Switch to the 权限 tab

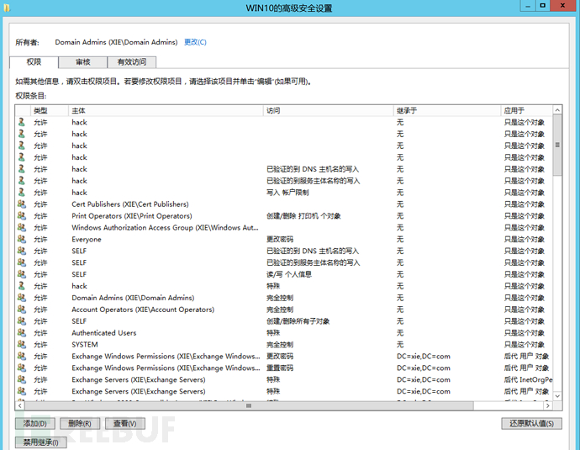[x=34, y=62]
